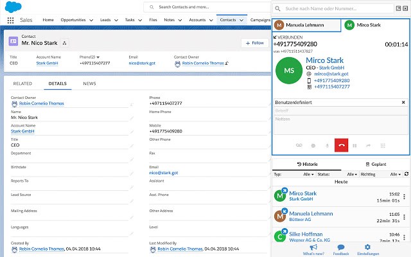This screenshot has width=411, height=257.
Task: Edit the Mobile field pencil in details
Action: coord(268,132)
